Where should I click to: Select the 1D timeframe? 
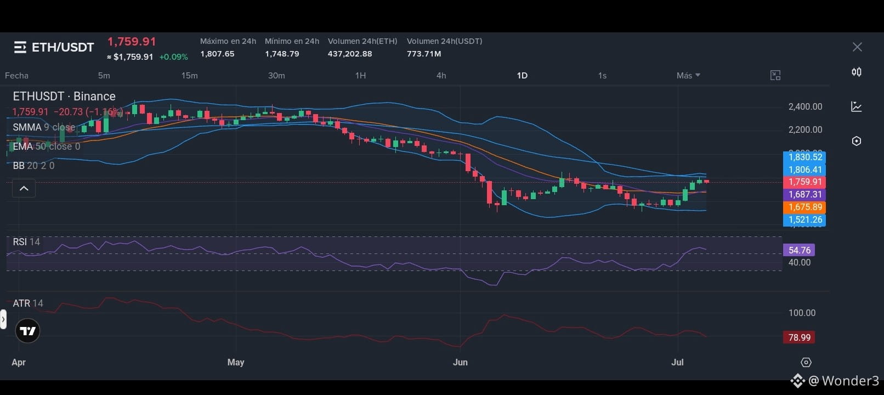[x=522, y=76]
